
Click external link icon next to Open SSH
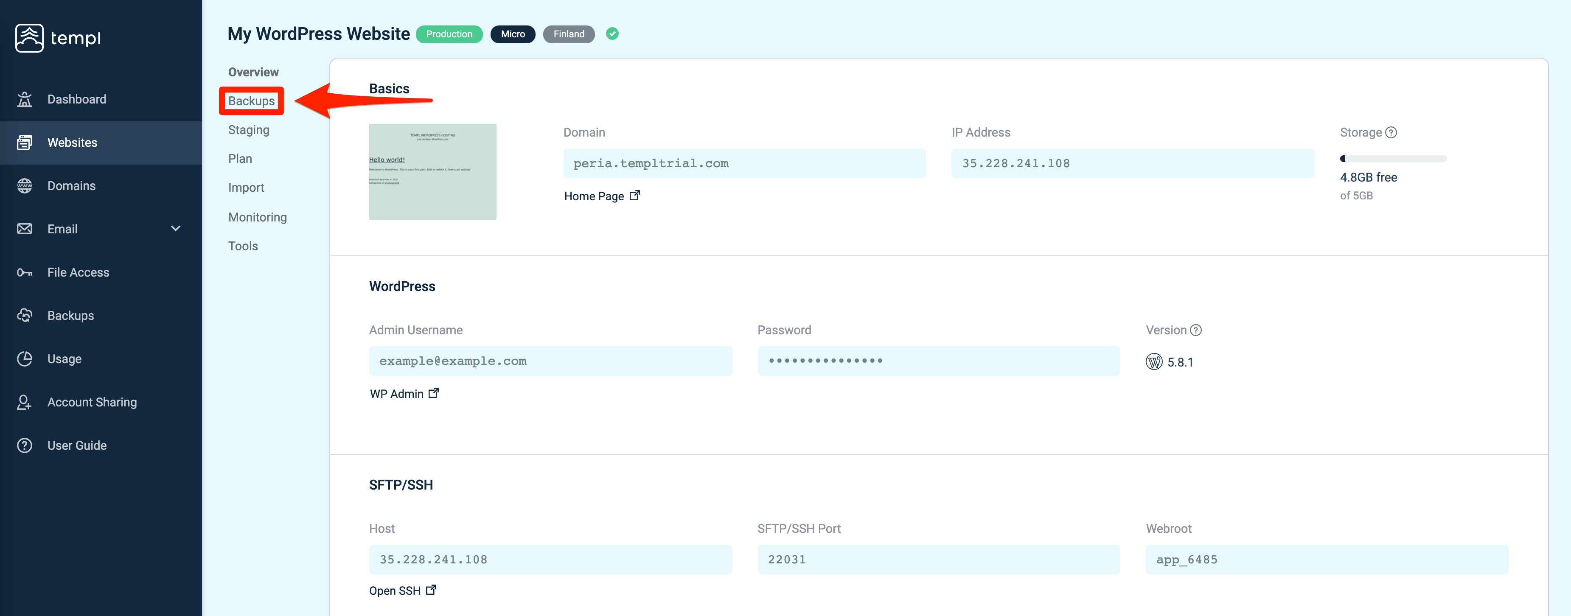click(x=431, y=590)
